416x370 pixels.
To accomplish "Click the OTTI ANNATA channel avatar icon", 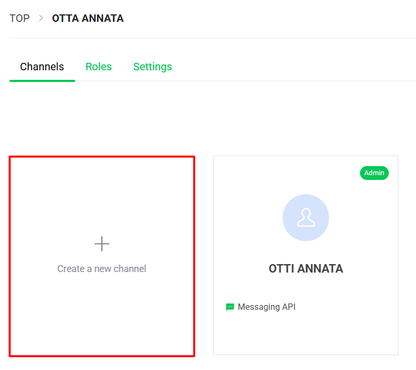I will point(306,218).
